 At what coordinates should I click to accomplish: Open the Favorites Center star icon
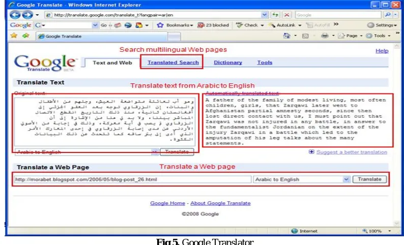14,36
